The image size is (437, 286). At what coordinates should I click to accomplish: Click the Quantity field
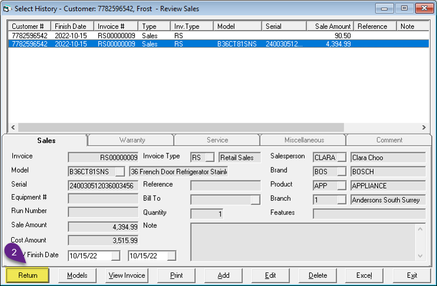point(206,214)
